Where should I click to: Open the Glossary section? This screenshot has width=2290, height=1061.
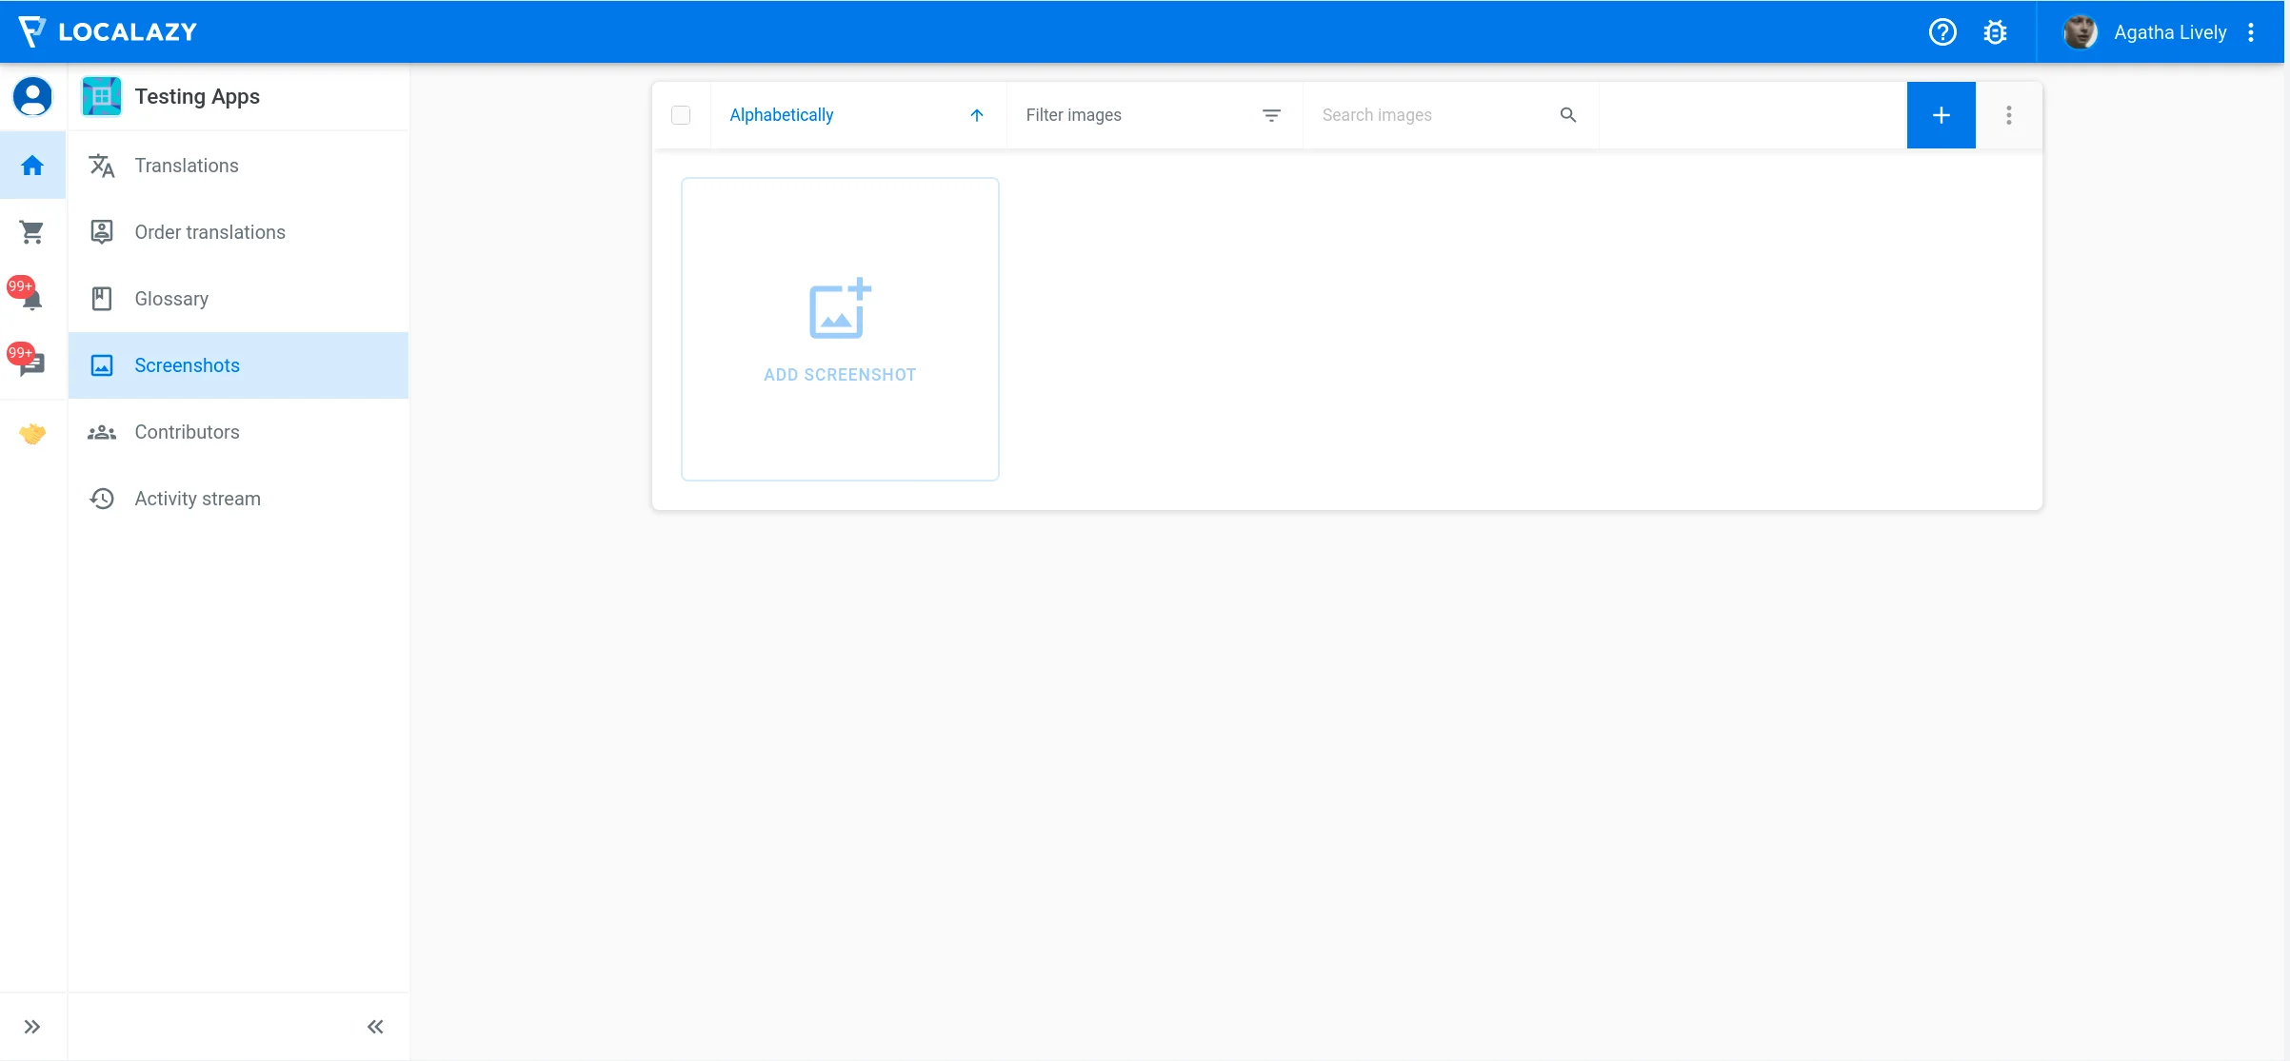pos(170,299)
